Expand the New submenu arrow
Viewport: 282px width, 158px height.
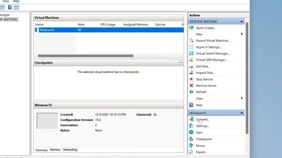point(242,34)
